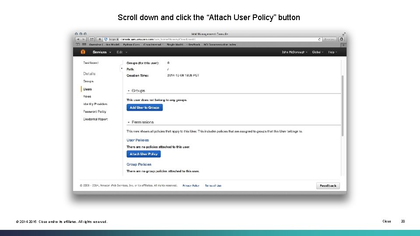
Task: Click the Feedback button
Action: [x=328, y=186]
